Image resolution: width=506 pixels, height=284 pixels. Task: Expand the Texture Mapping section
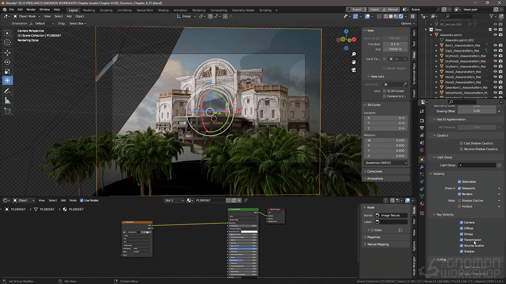tap(378, 244)
